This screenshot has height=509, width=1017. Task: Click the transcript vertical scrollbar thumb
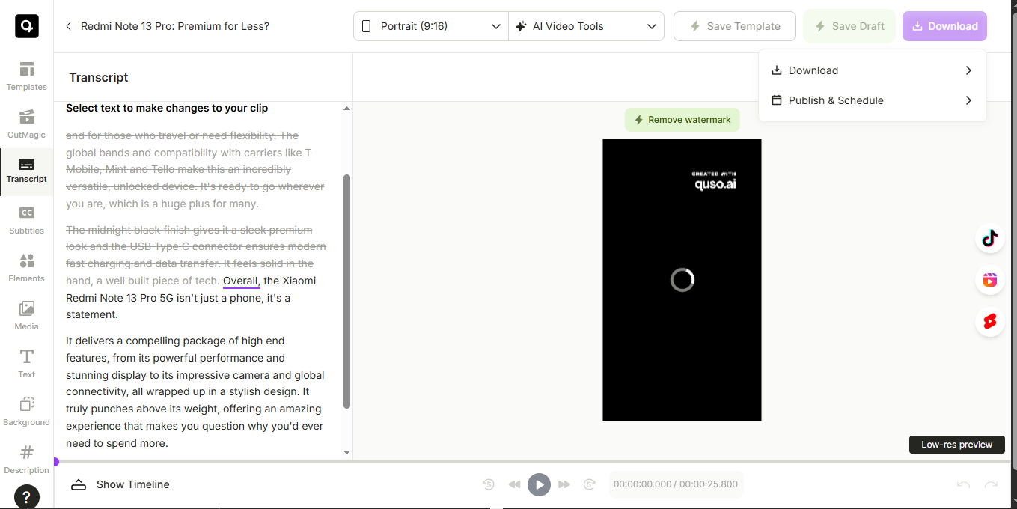346,292
